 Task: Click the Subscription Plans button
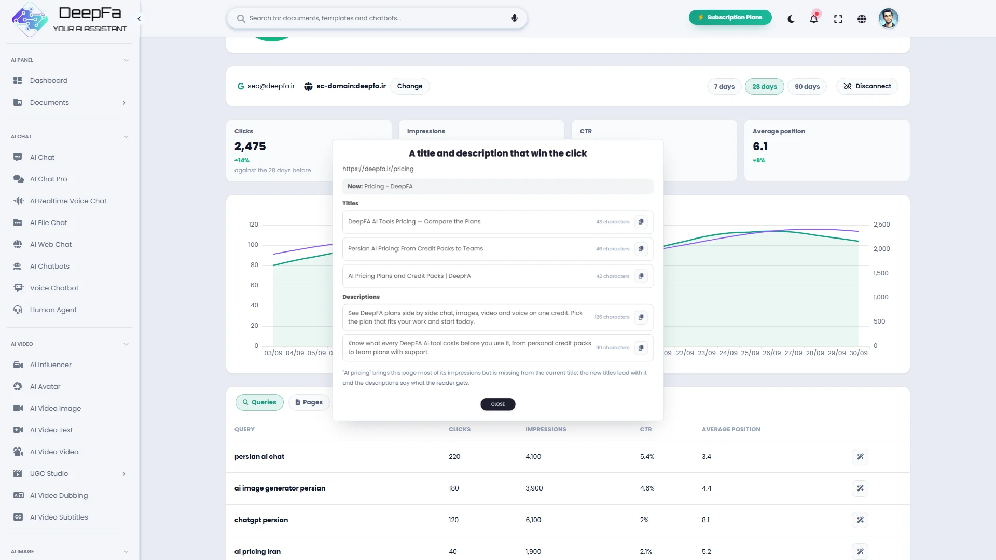tap(730, 17)
